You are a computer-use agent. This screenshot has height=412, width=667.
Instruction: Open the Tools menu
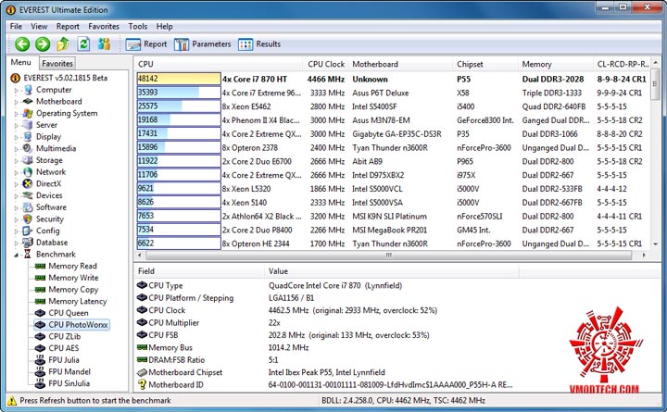point(138,26)
